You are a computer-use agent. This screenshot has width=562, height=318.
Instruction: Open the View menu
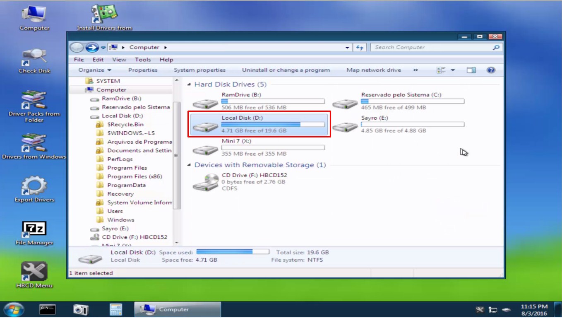119,60
